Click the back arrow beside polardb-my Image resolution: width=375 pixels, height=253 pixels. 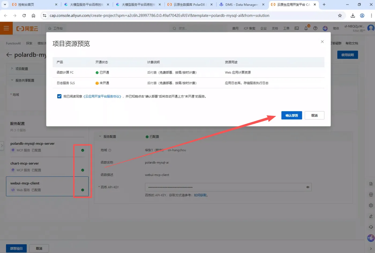(x=9, y=55)
